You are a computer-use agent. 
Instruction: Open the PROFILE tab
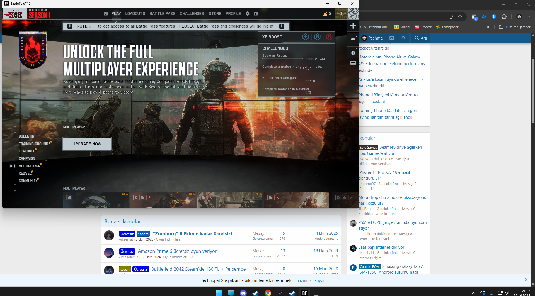coord(233,14)
